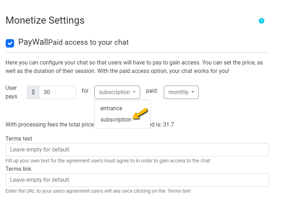Focus the Terms text input field
This screenshot has width=282, height=211.
[x=137, y=150]
